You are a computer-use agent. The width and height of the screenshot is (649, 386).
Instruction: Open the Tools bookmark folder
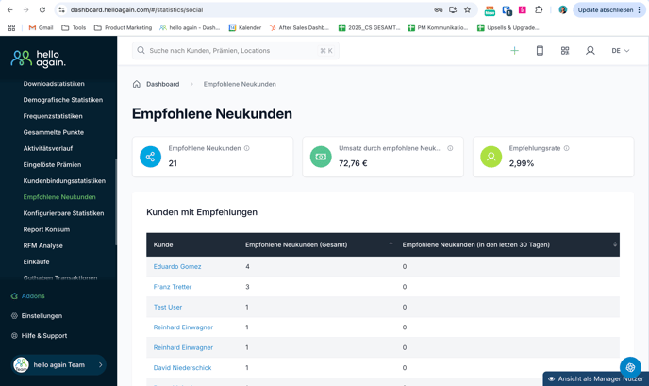(x=74, y=27)
